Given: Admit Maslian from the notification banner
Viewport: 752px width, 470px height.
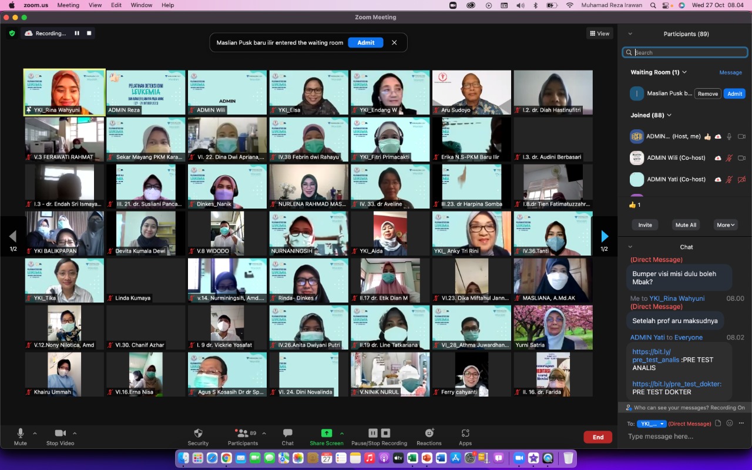Looking at the screenshot, I should pos(365,43).
